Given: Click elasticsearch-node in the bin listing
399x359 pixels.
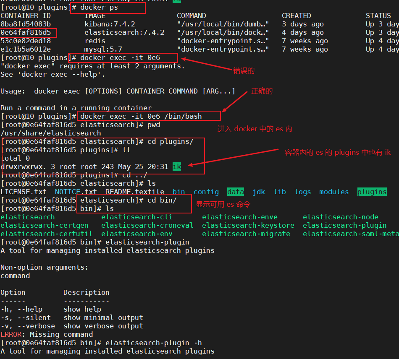Looking at the screenshot, I should pos(341,217).
